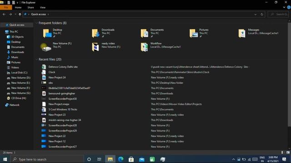Click the taskbar Type here to search box
Viewport: 291px width, 163px height.
coord(47,159)
